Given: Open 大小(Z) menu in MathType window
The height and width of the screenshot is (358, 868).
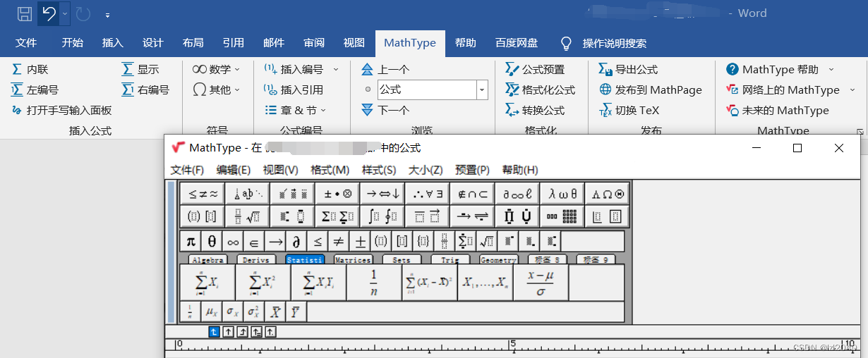Looking at the screenshot, I should click(x=426, y=170).
